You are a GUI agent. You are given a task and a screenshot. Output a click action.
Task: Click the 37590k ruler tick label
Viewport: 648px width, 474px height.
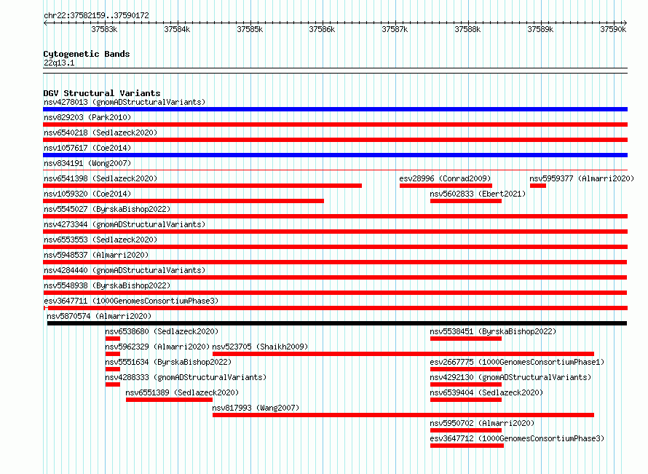click(x=613, y=29)
